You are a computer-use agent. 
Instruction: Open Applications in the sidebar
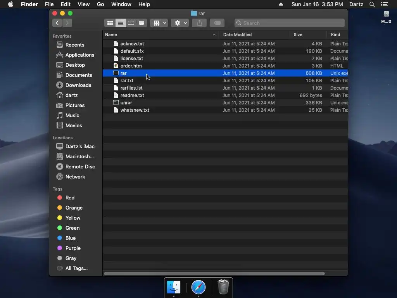coord(80,55)
